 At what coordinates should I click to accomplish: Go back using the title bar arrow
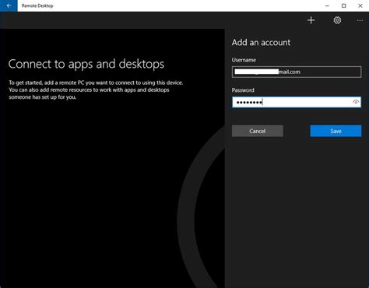[x=9, y=5]
